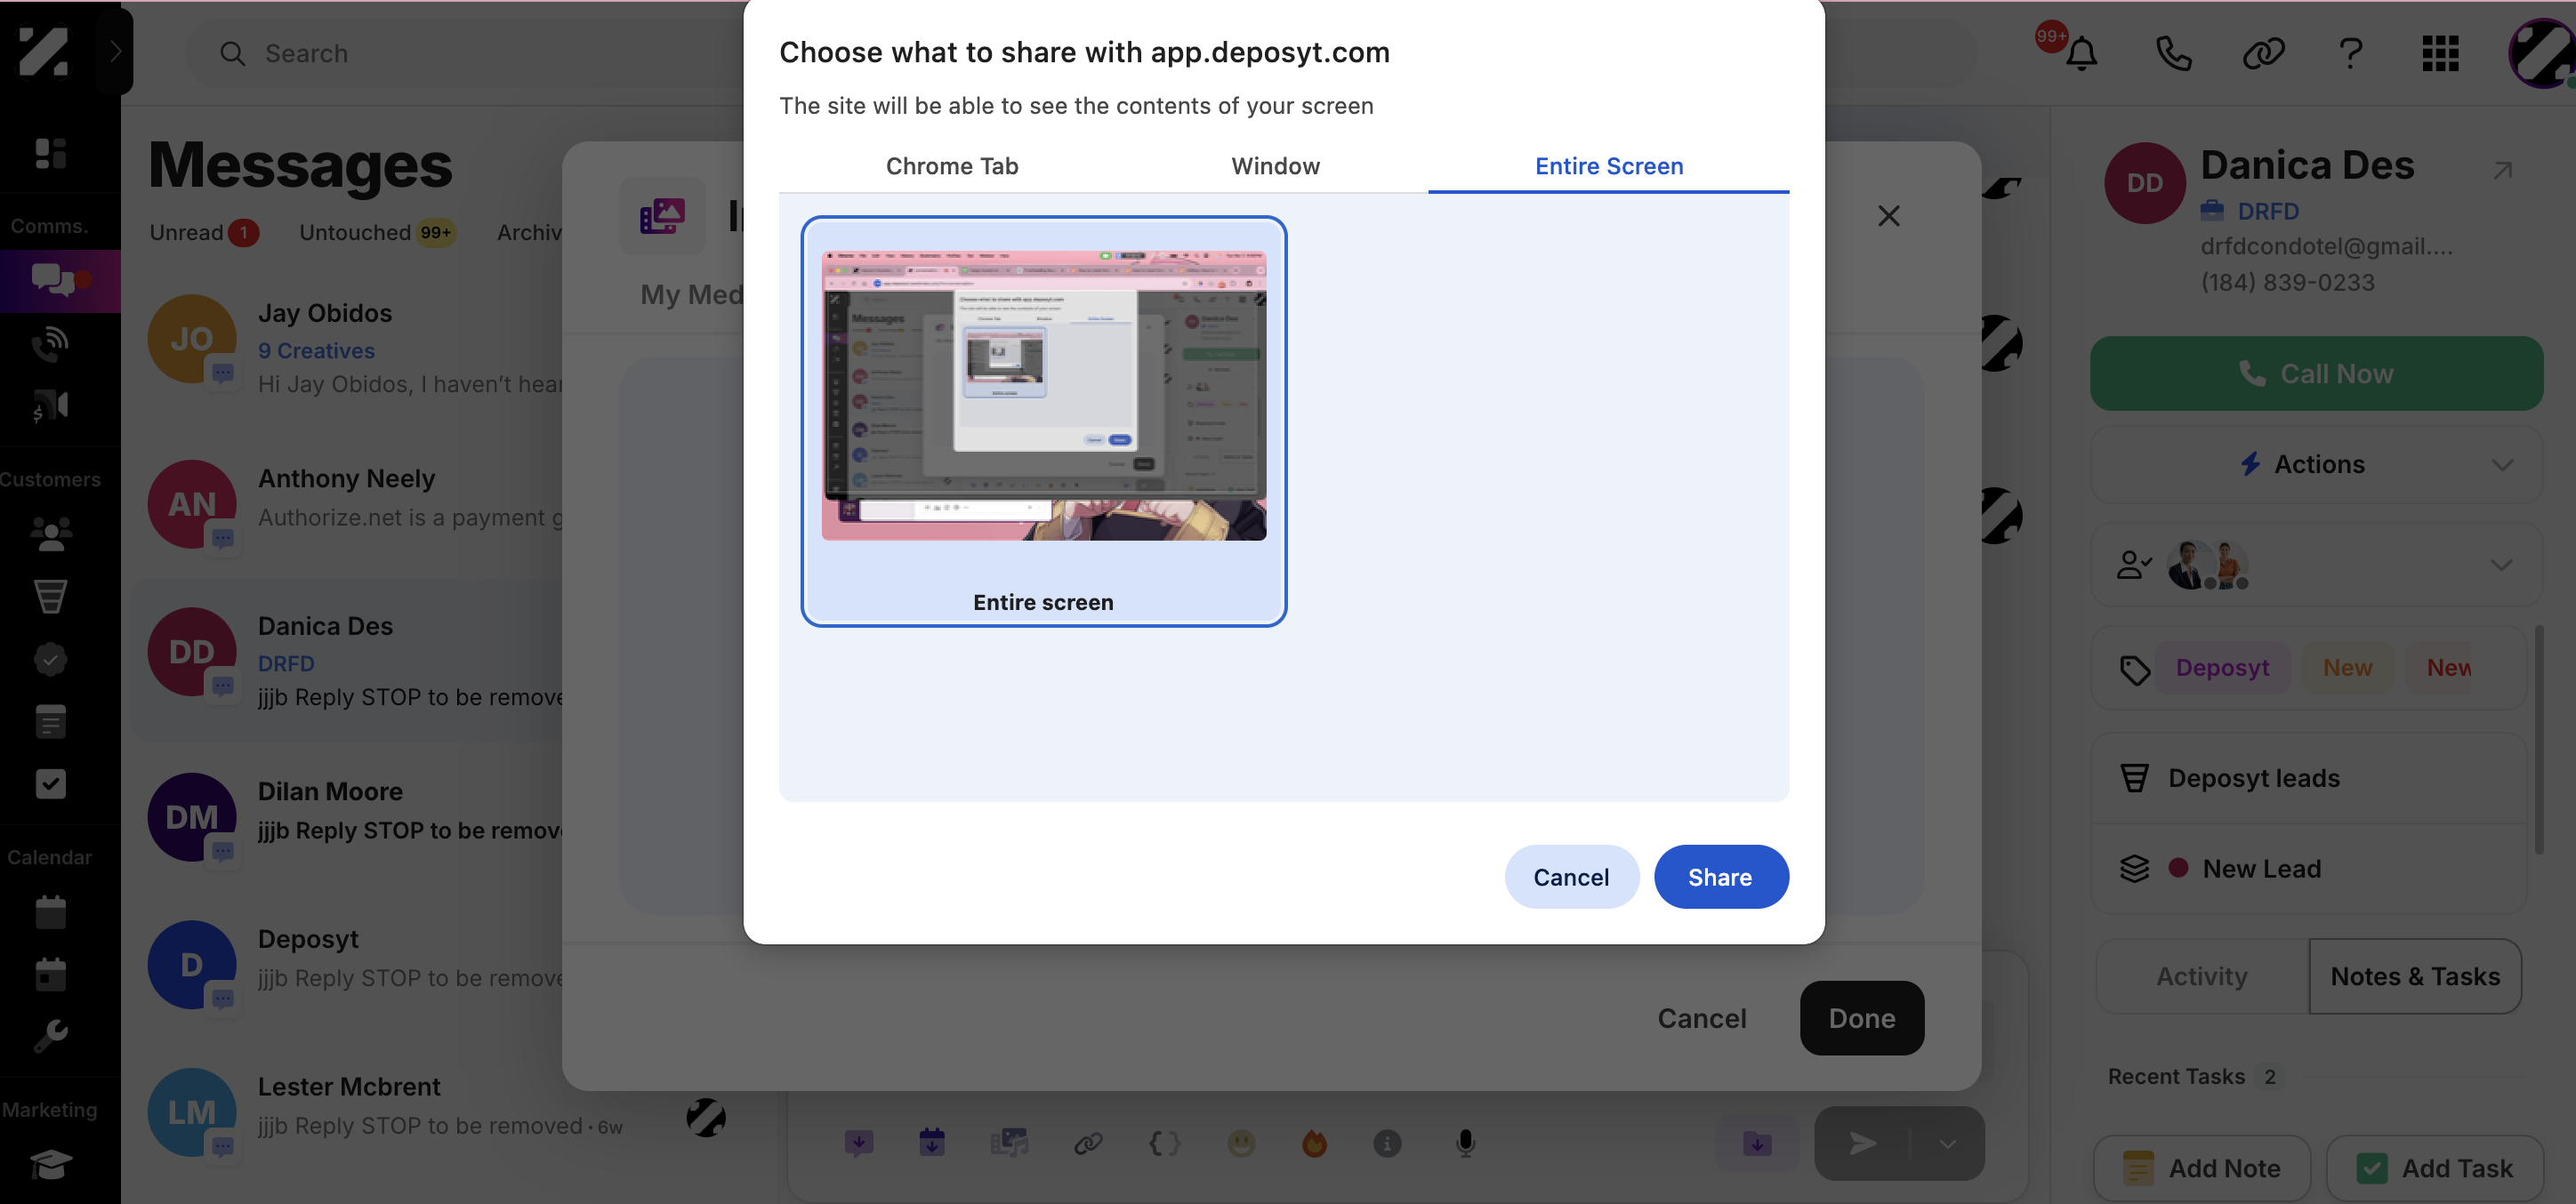This screenshot has height=1204, width=2576.
Task: Filter by Untouched messages
Action: (377, 233)
